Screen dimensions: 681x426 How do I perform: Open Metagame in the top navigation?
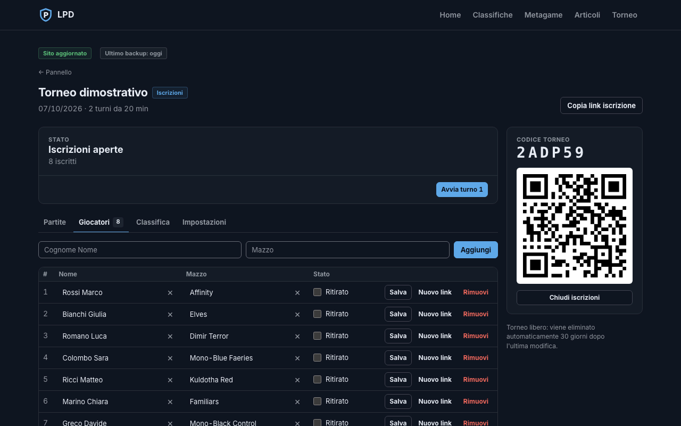543,15
